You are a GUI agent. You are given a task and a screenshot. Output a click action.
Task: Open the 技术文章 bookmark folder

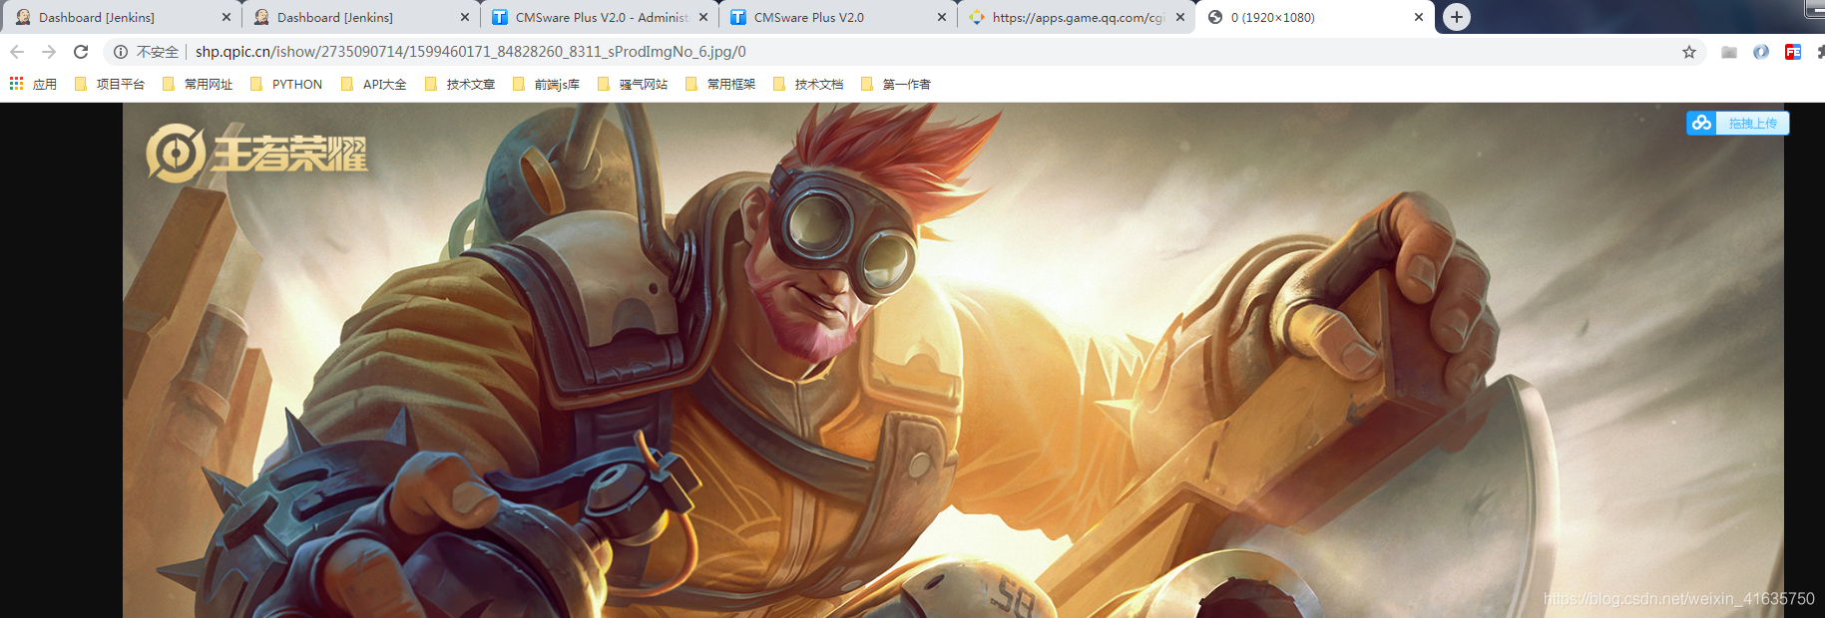click(460, 85)
